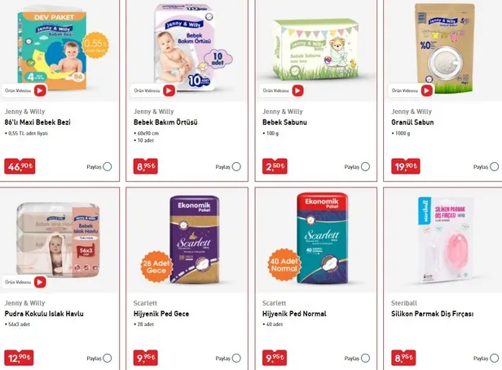Select Paylaş radio for 86'lı Maxi Bebek Bezi
Image resolution: width=502 pixels, height=370 pixels.
tap(108, 167)
